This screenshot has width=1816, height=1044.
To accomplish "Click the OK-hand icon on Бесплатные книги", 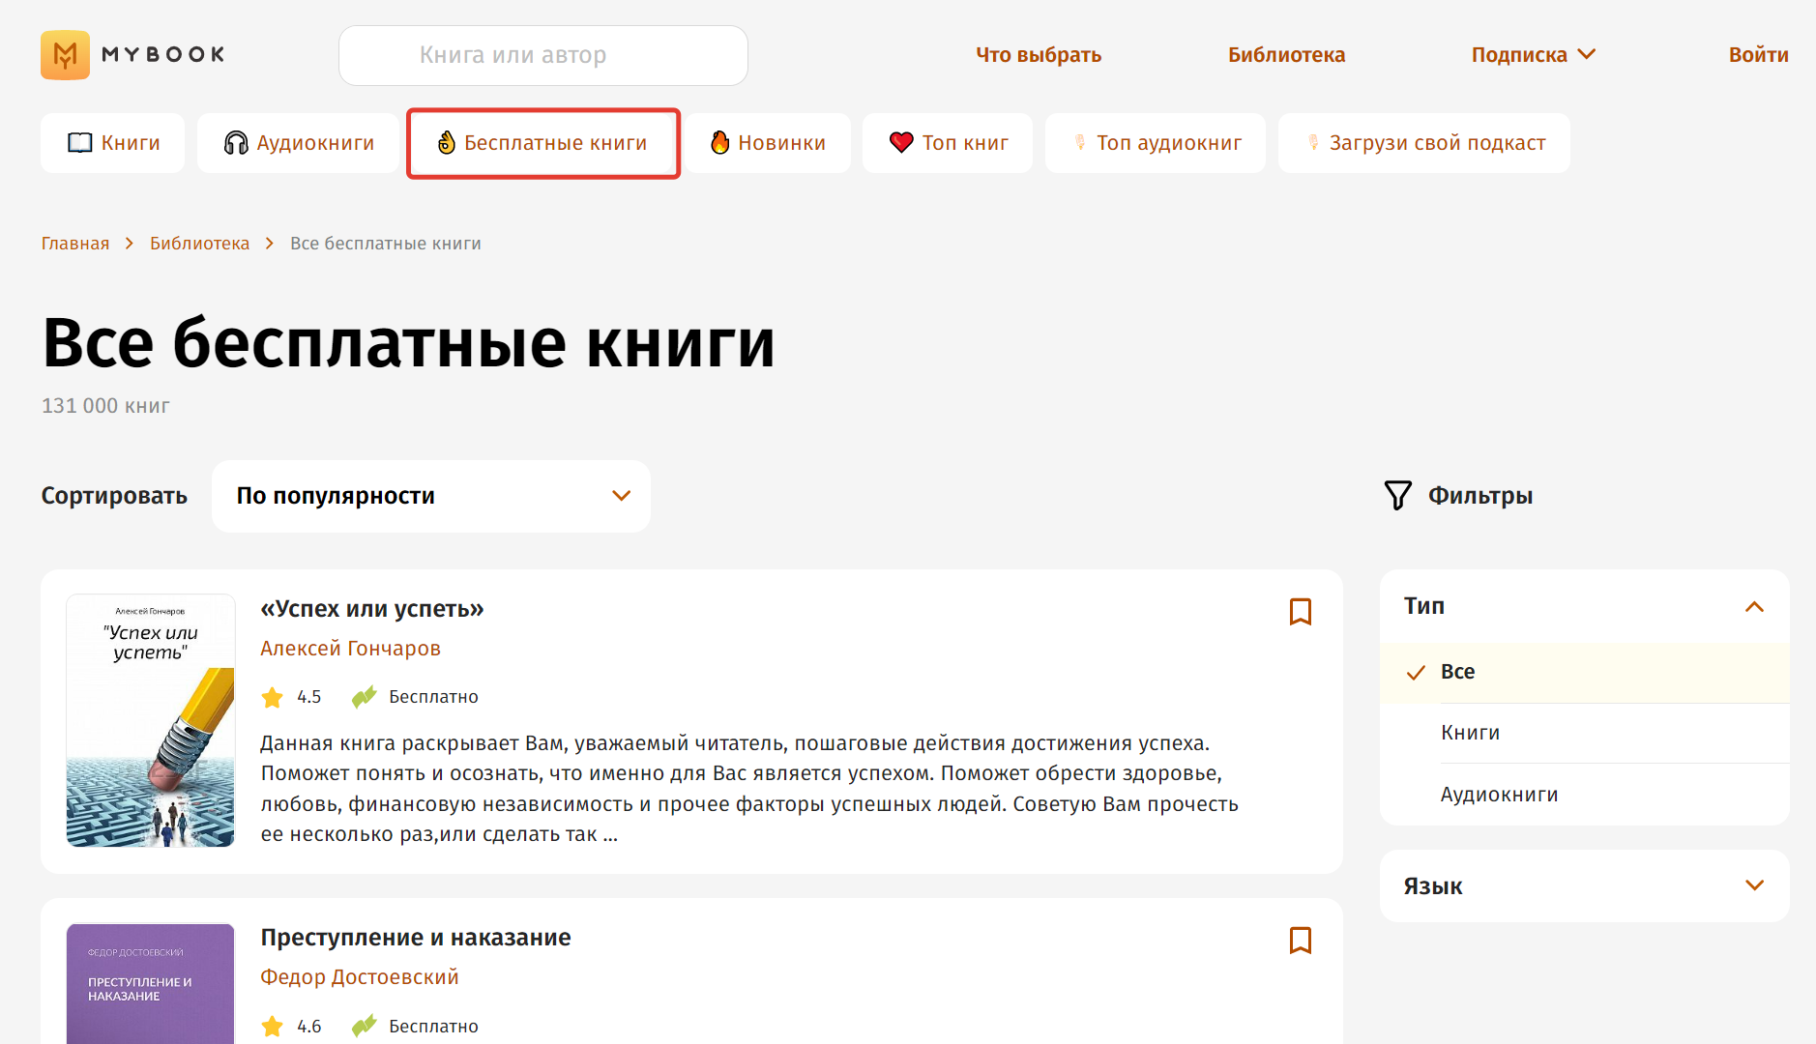I will pyautogui.click(x=446, y=143).
